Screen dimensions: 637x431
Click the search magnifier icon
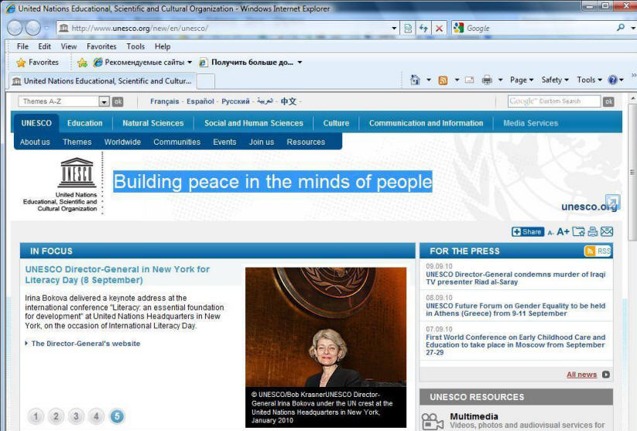tap(620, 28)
